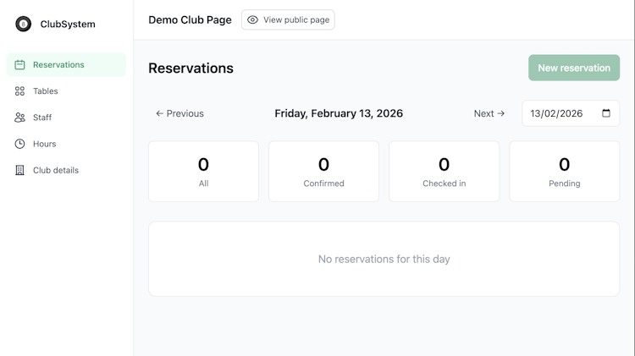Screen dimensions: 635x356
Task: Filter by the Confirmed count card
Action: (x=323, y=171)
